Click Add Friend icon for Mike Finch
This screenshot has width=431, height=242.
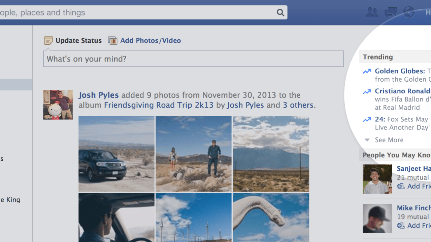point(401,226)
